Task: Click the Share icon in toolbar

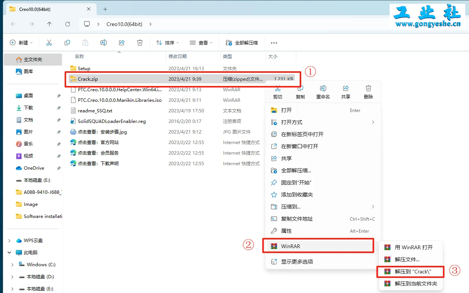Action: coord(122,43)
